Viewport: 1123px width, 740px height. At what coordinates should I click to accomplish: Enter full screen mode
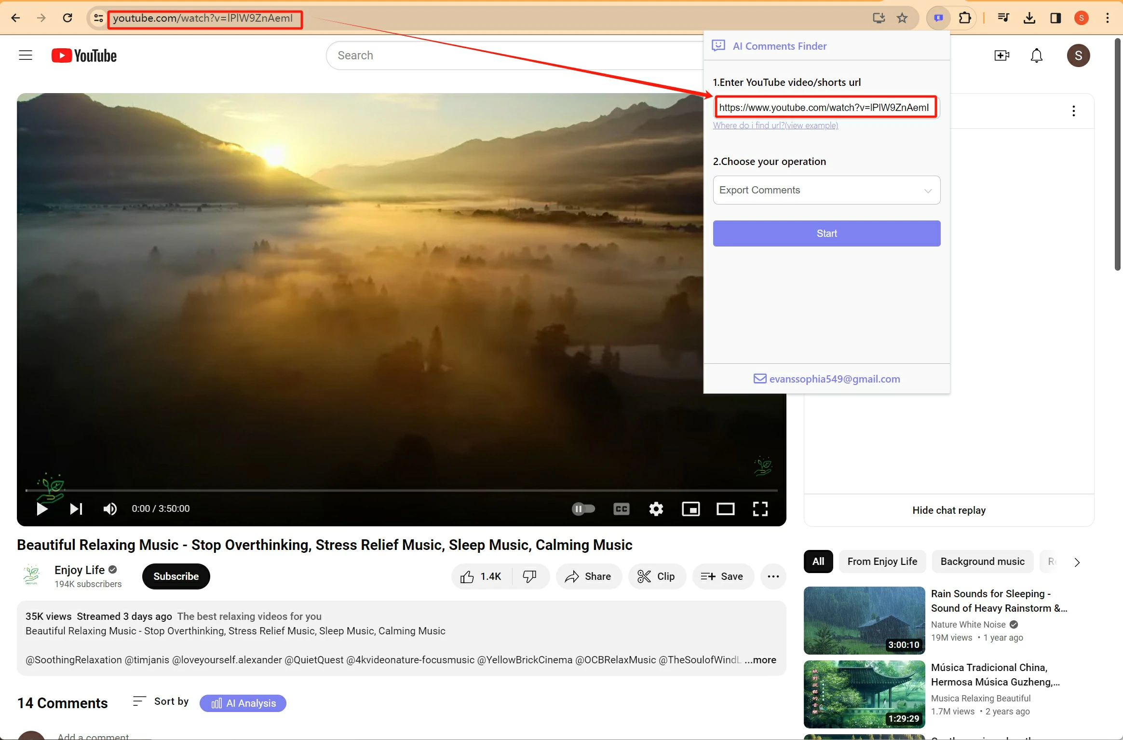760,509
